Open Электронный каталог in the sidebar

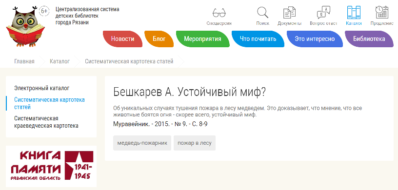point(42,88)
